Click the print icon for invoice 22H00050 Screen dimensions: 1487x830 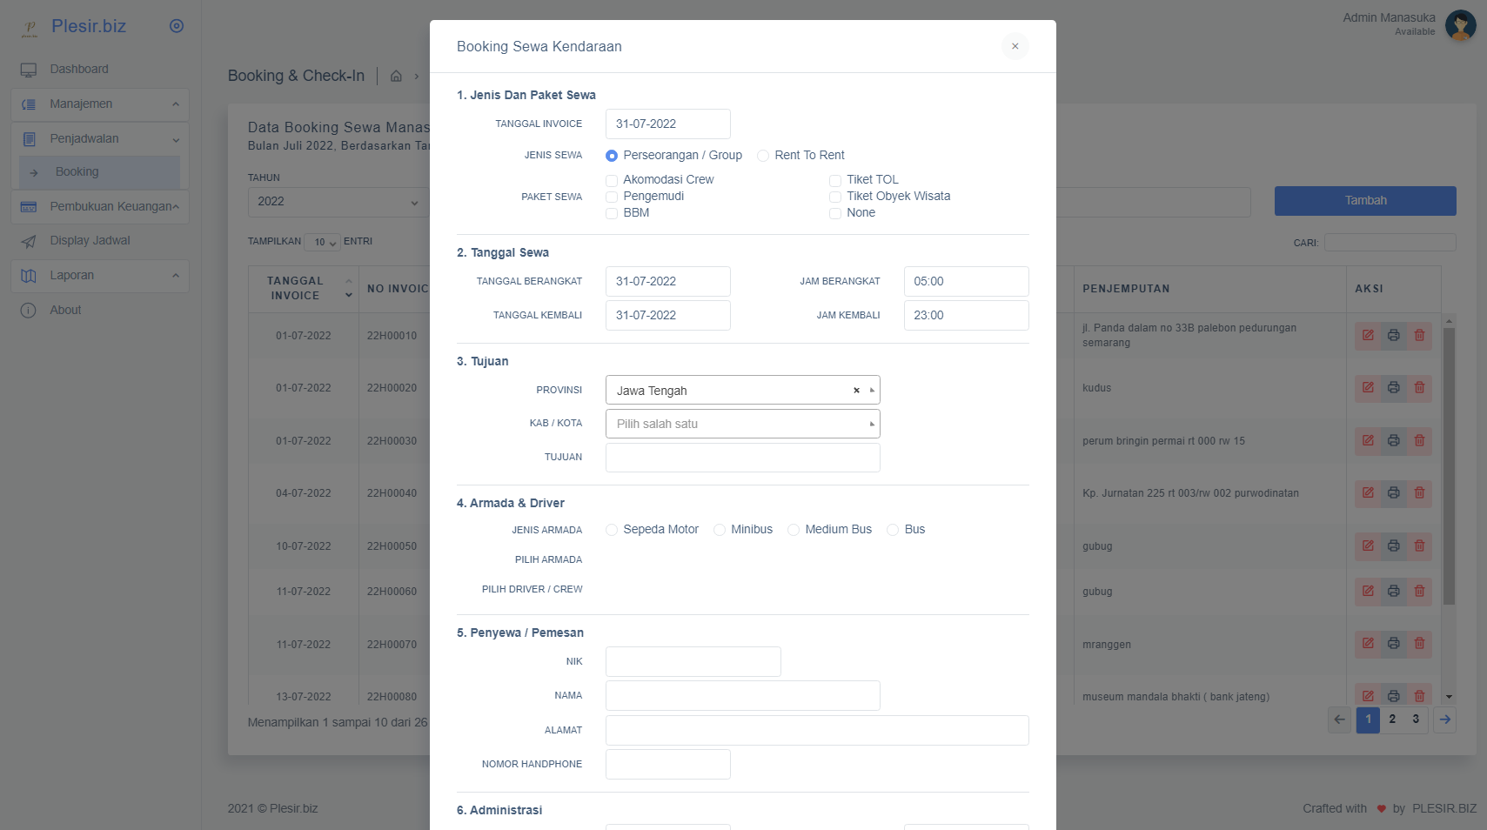click(x=1394, y=546)
